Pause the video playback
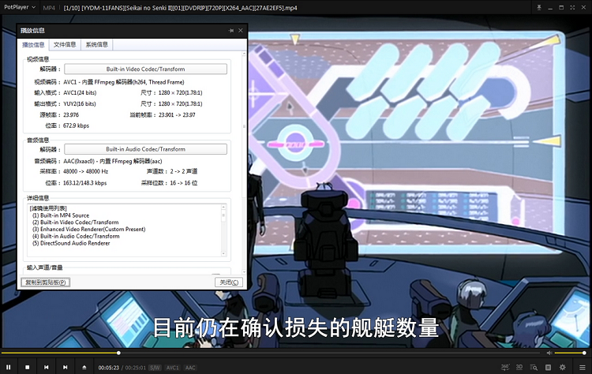The width and height of the screenshot is (592, 374). [x=9, y=367]
